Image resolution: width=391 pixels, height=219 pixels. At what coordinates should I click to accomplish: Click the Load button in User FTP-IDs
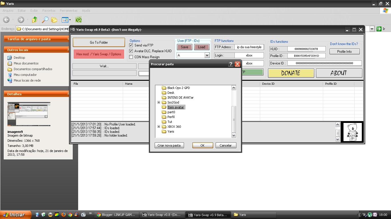pyautogui.click(x=202, y=47)
